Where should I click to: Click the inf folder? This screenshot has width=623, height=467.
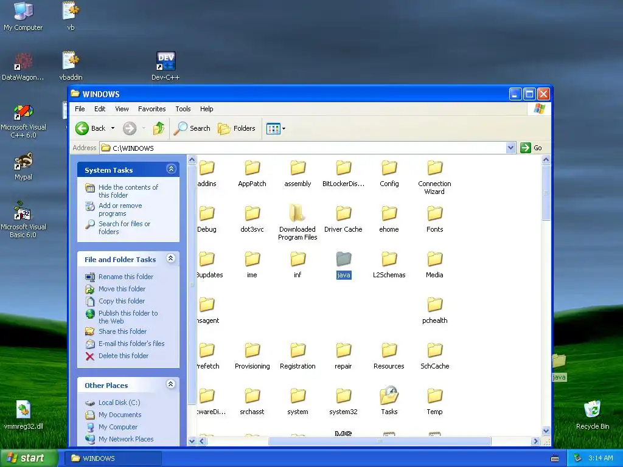(x=298, y=265)
